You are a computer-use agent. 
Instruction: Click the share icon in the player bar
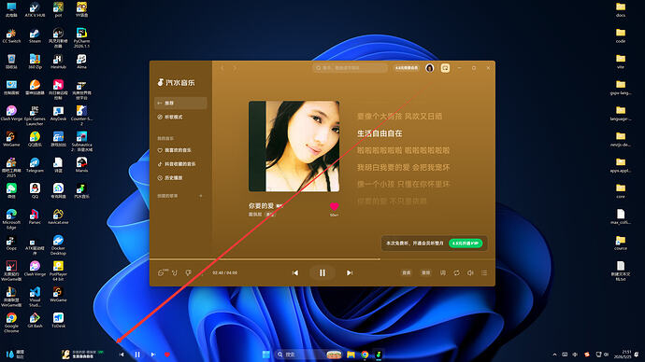175,272
